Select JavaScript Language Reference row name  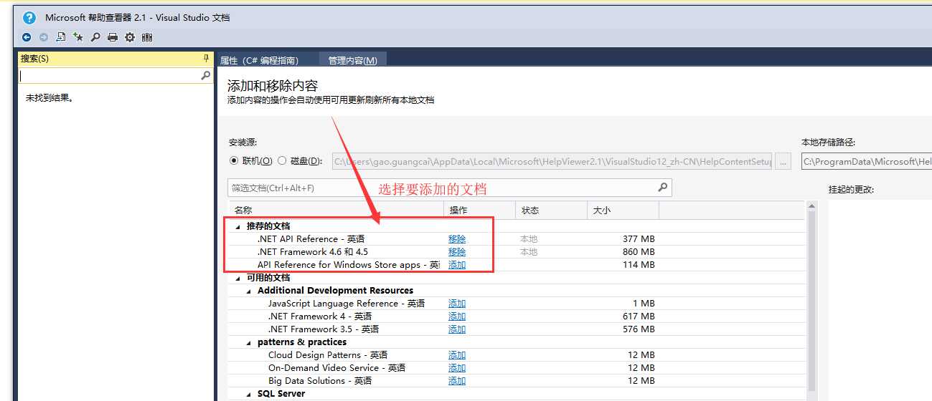coord(347,304)
